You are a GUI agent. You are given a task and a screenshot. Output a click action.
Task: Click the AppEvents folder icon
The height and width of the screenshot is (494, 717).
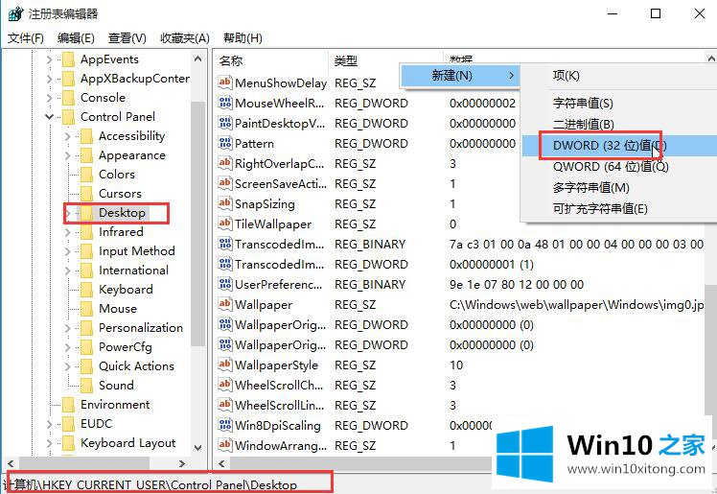(x=68, y=59)
